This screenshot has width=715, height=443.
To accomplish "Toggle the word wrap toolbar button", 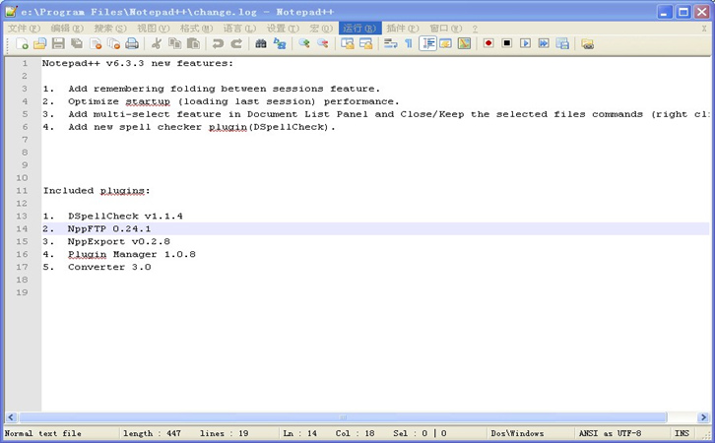I will tap(391, 44).
